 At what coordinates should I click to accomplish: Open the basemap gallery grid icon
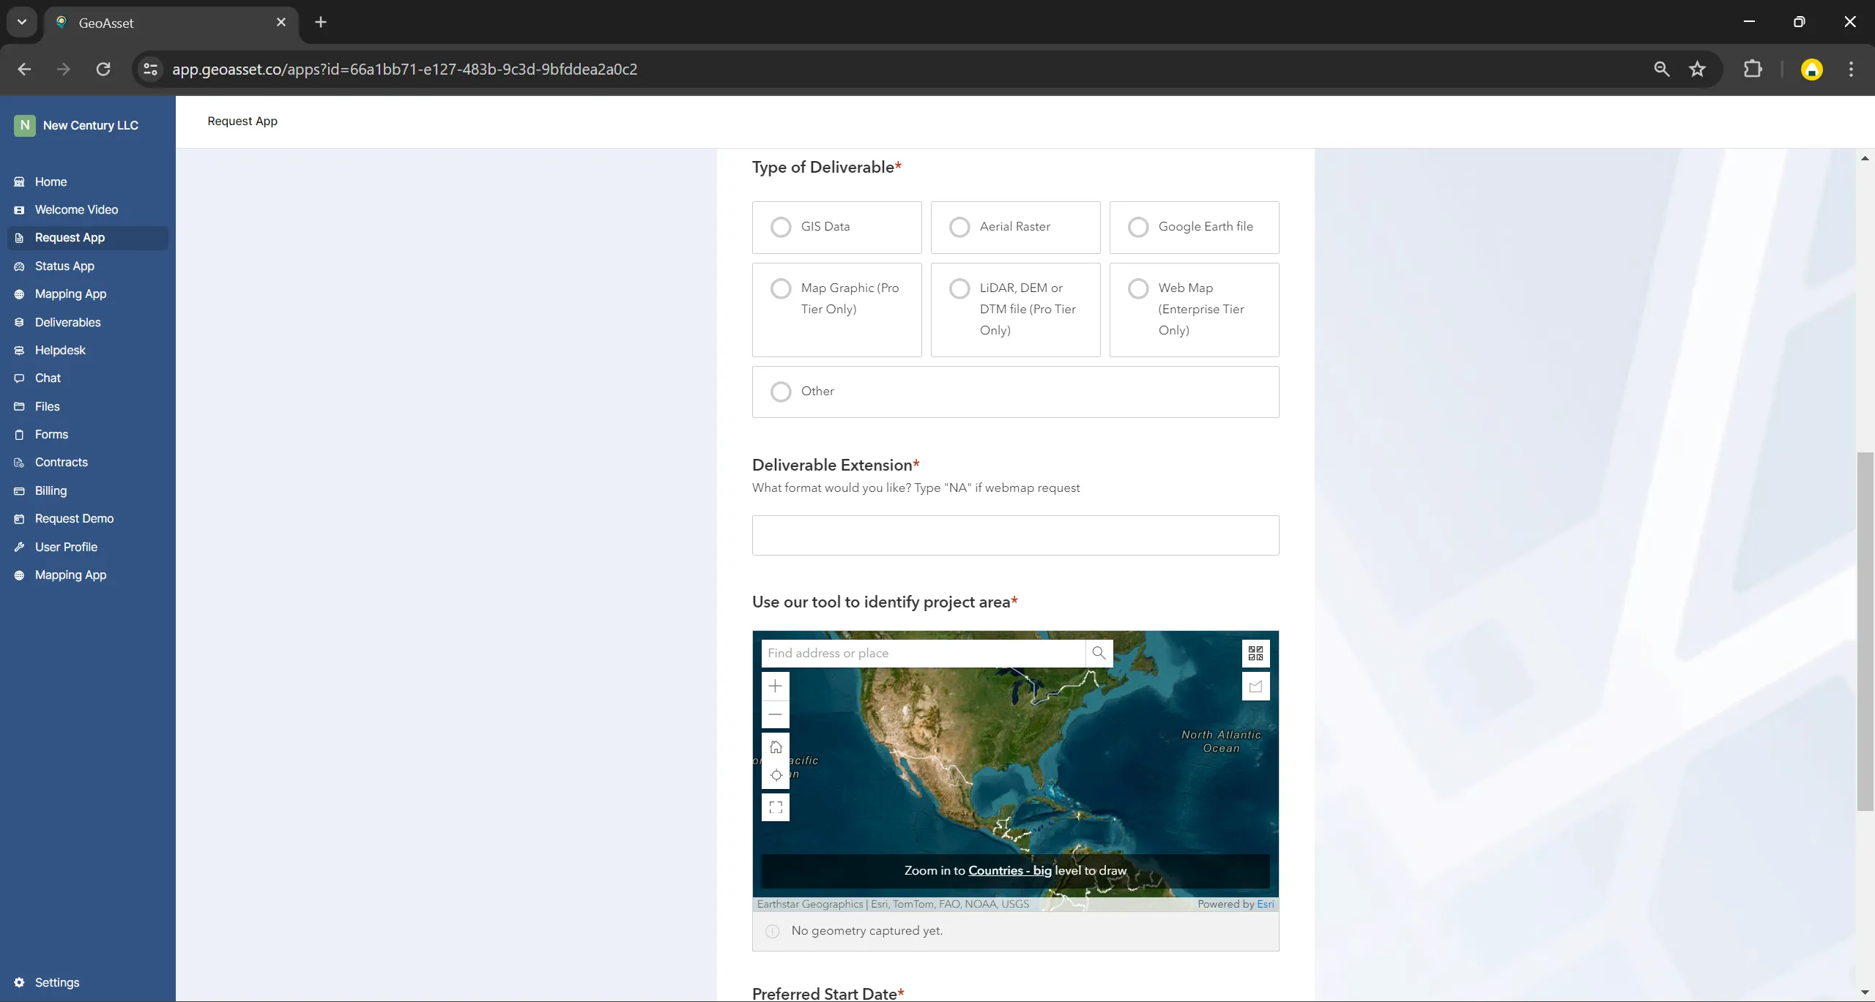tap(1255, 653)
